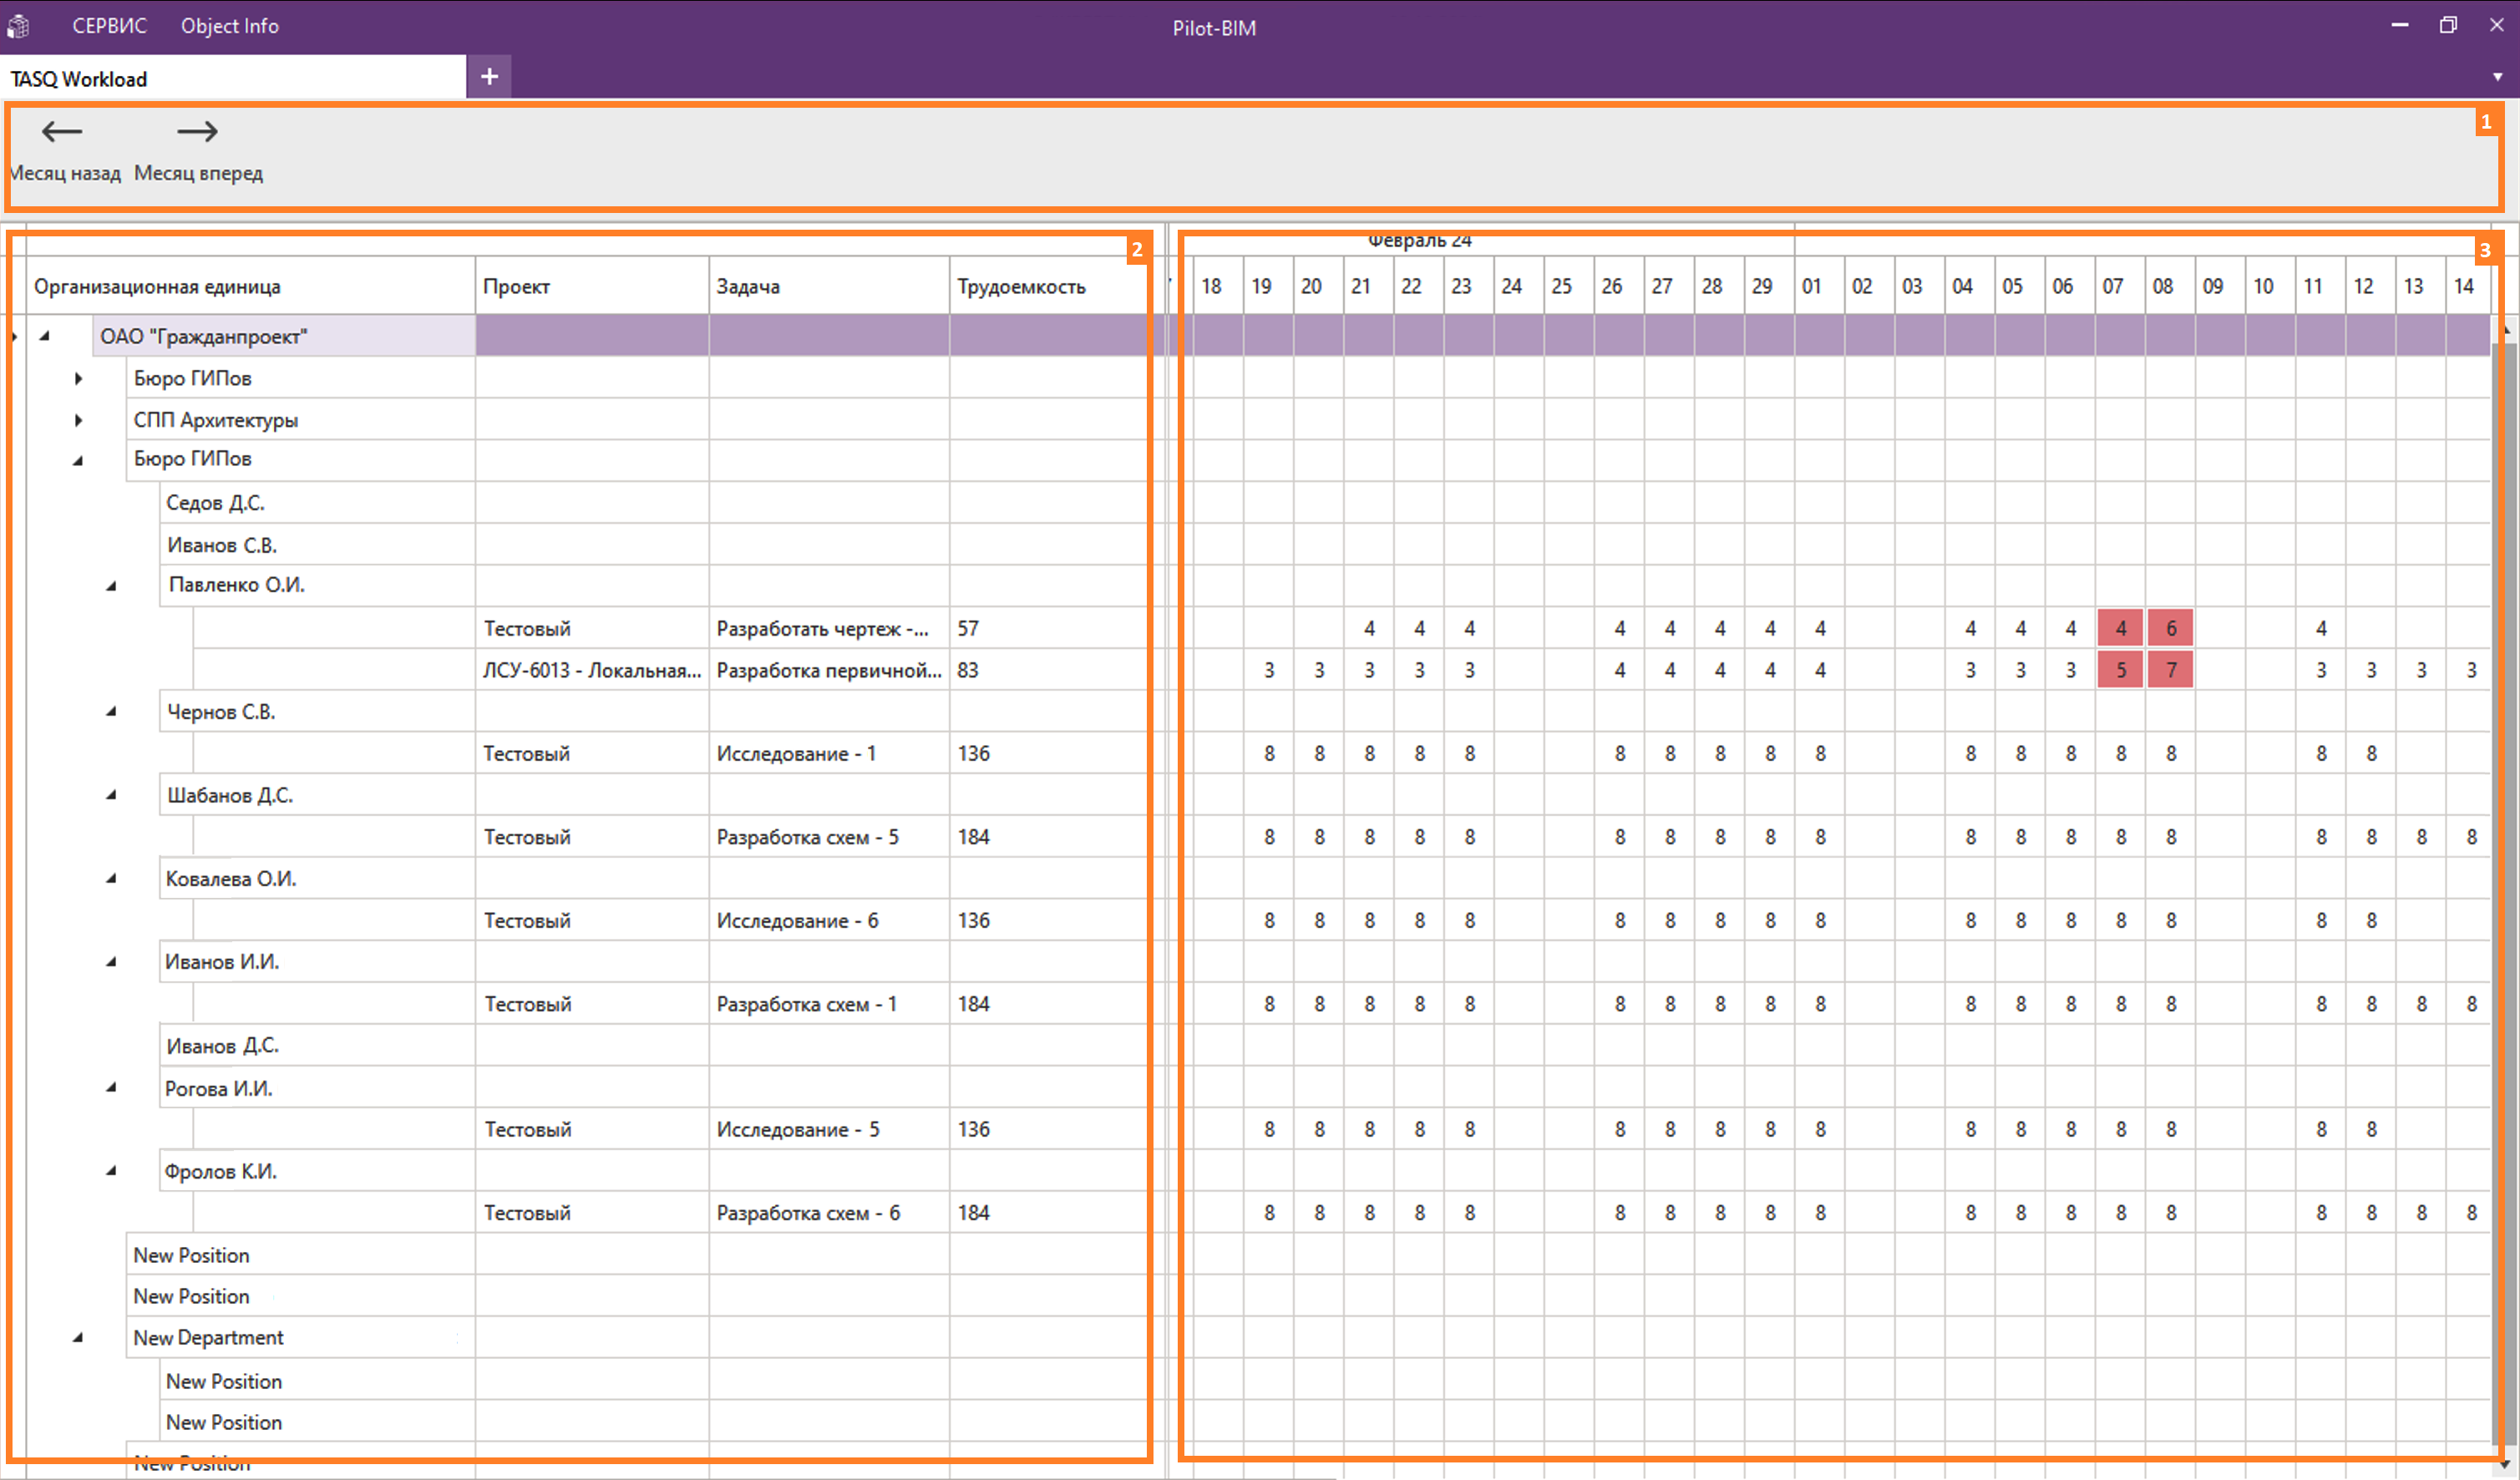Click the Месяц вперед forward arrow icon
Viewport: 2520px width, 1480px height.
click(x=197, y=132)
